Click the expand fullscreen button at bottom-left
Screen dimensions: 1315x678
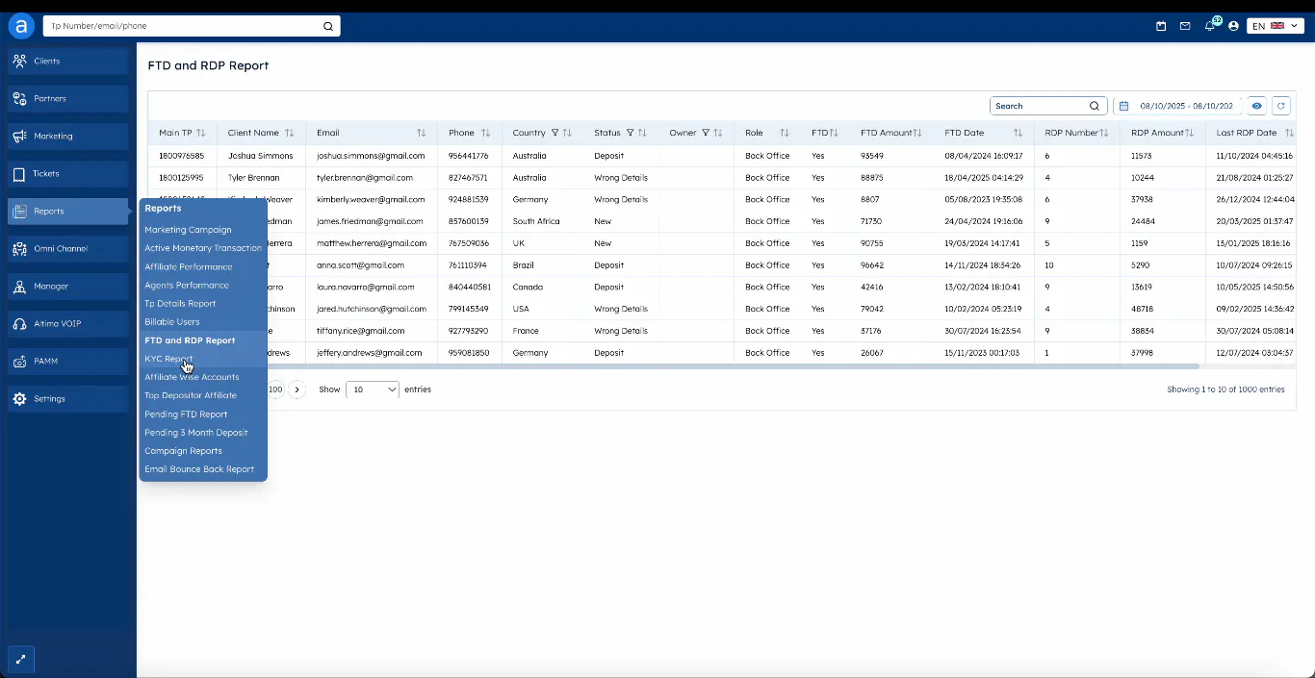pyautogui.click(x=20, y=660)
